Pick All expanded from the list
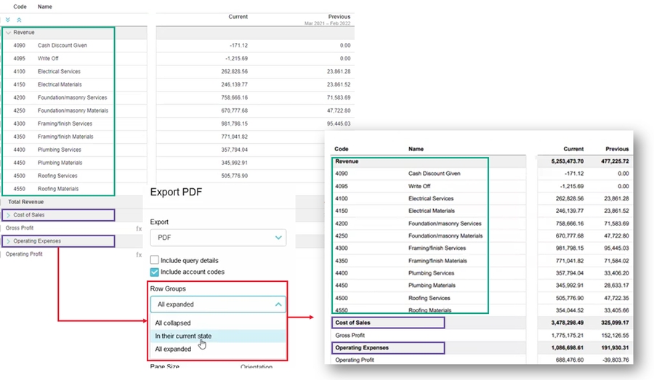Screen dimensions: 654x380 click(x=173, y=349)
